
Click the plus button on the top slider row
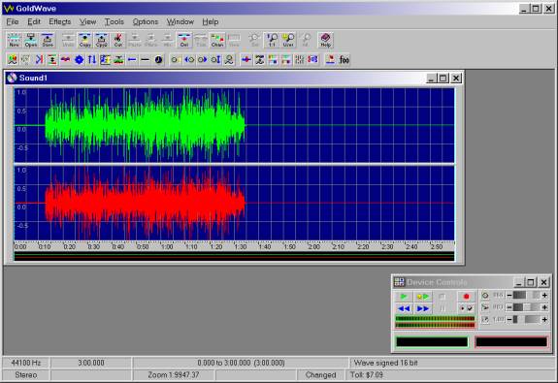[544, 295]
